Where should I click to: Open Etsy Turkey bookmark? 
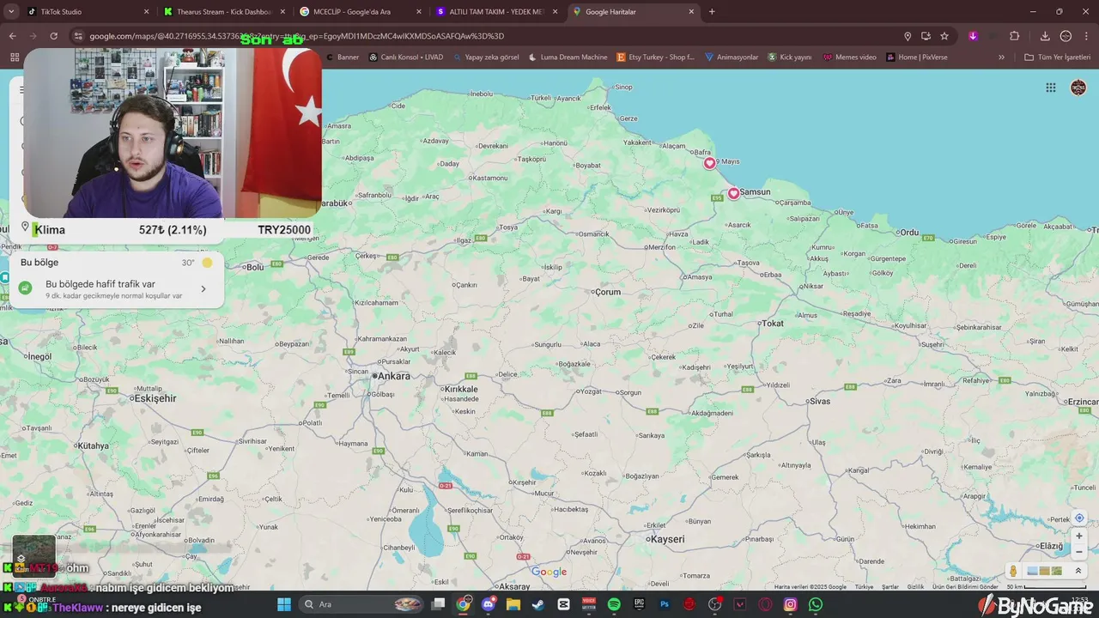(x=656, y=58)
